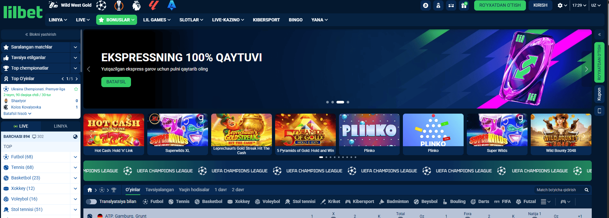
Task: Go to previous banner slide arrow
Action: [x=89, y=69]
